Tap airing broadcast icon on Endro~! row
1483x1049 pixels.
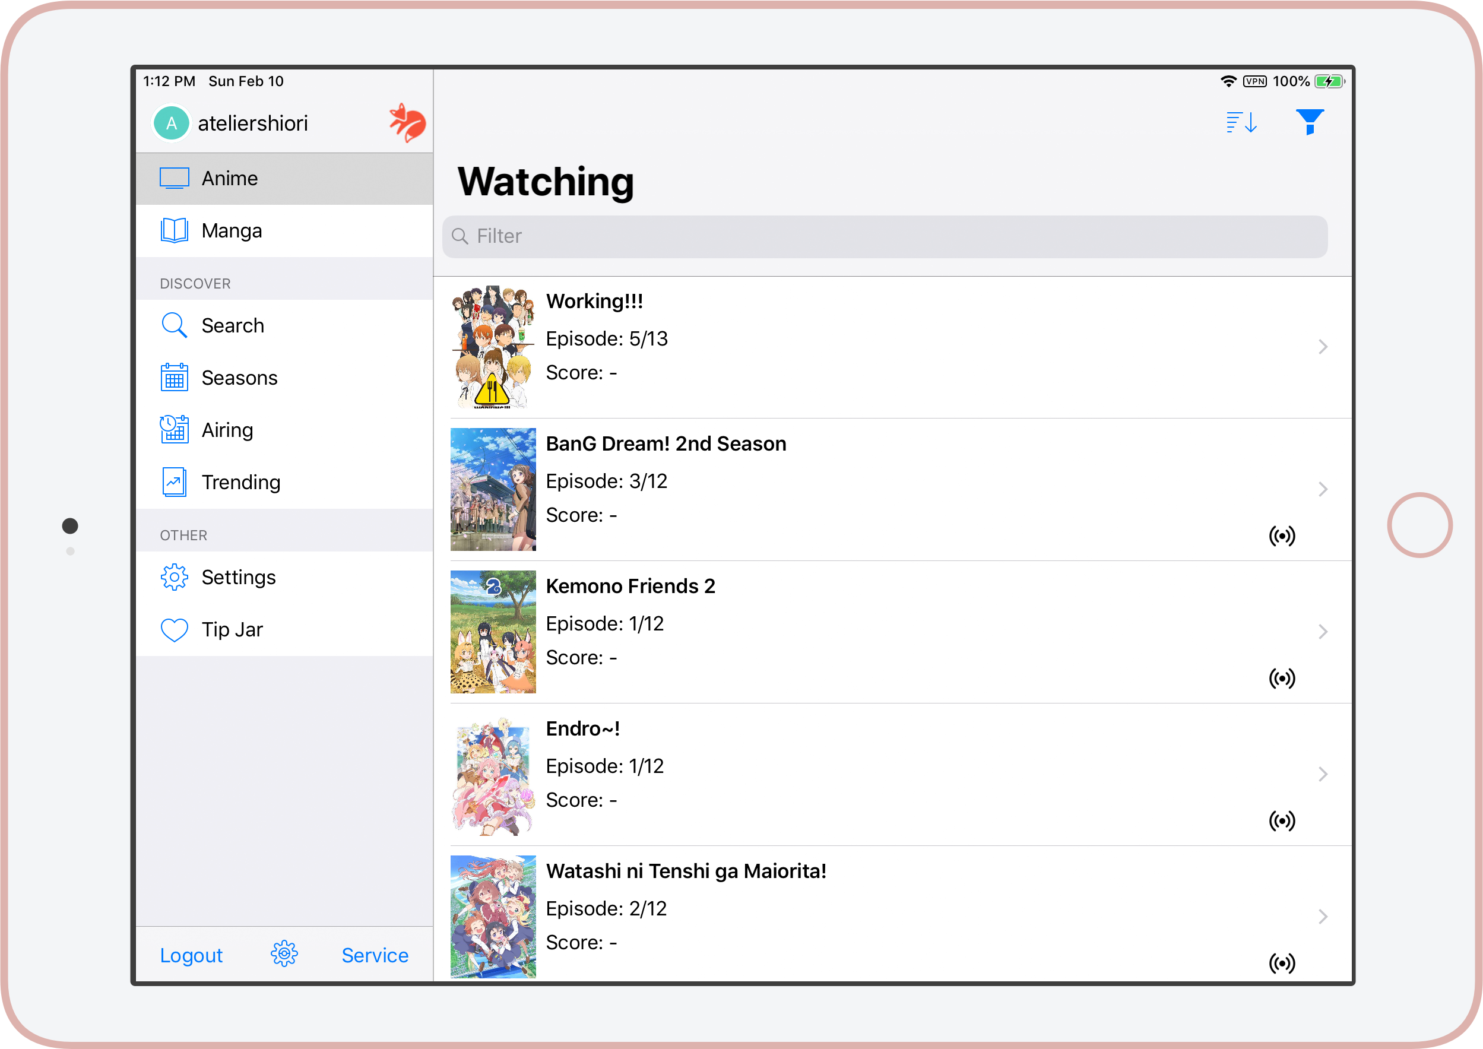[1282, 820]
